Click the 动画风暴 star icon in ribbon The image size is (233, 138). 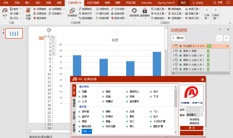(28, 11)
